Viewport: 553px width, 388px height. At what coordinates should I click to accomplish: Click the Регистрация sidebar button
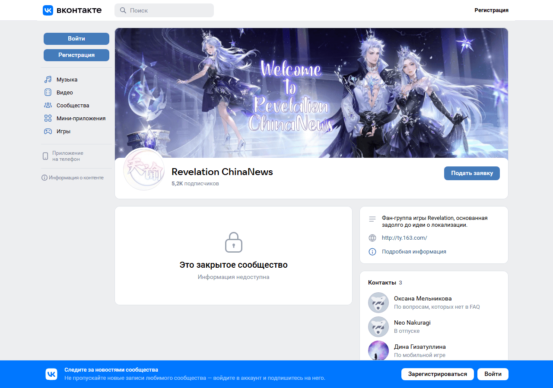point(76,55)
